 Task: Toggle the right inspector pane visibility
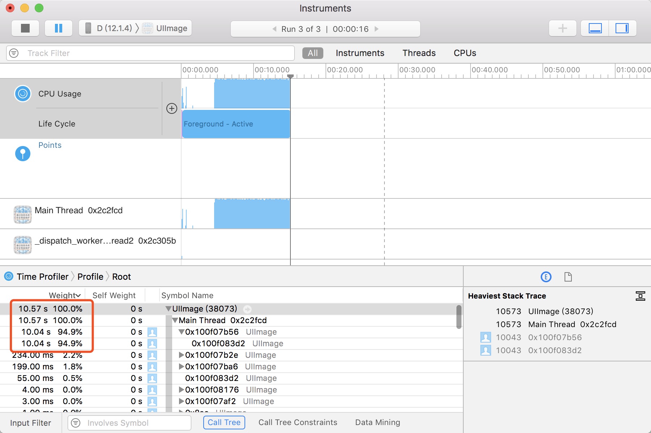tap(622, 28)
